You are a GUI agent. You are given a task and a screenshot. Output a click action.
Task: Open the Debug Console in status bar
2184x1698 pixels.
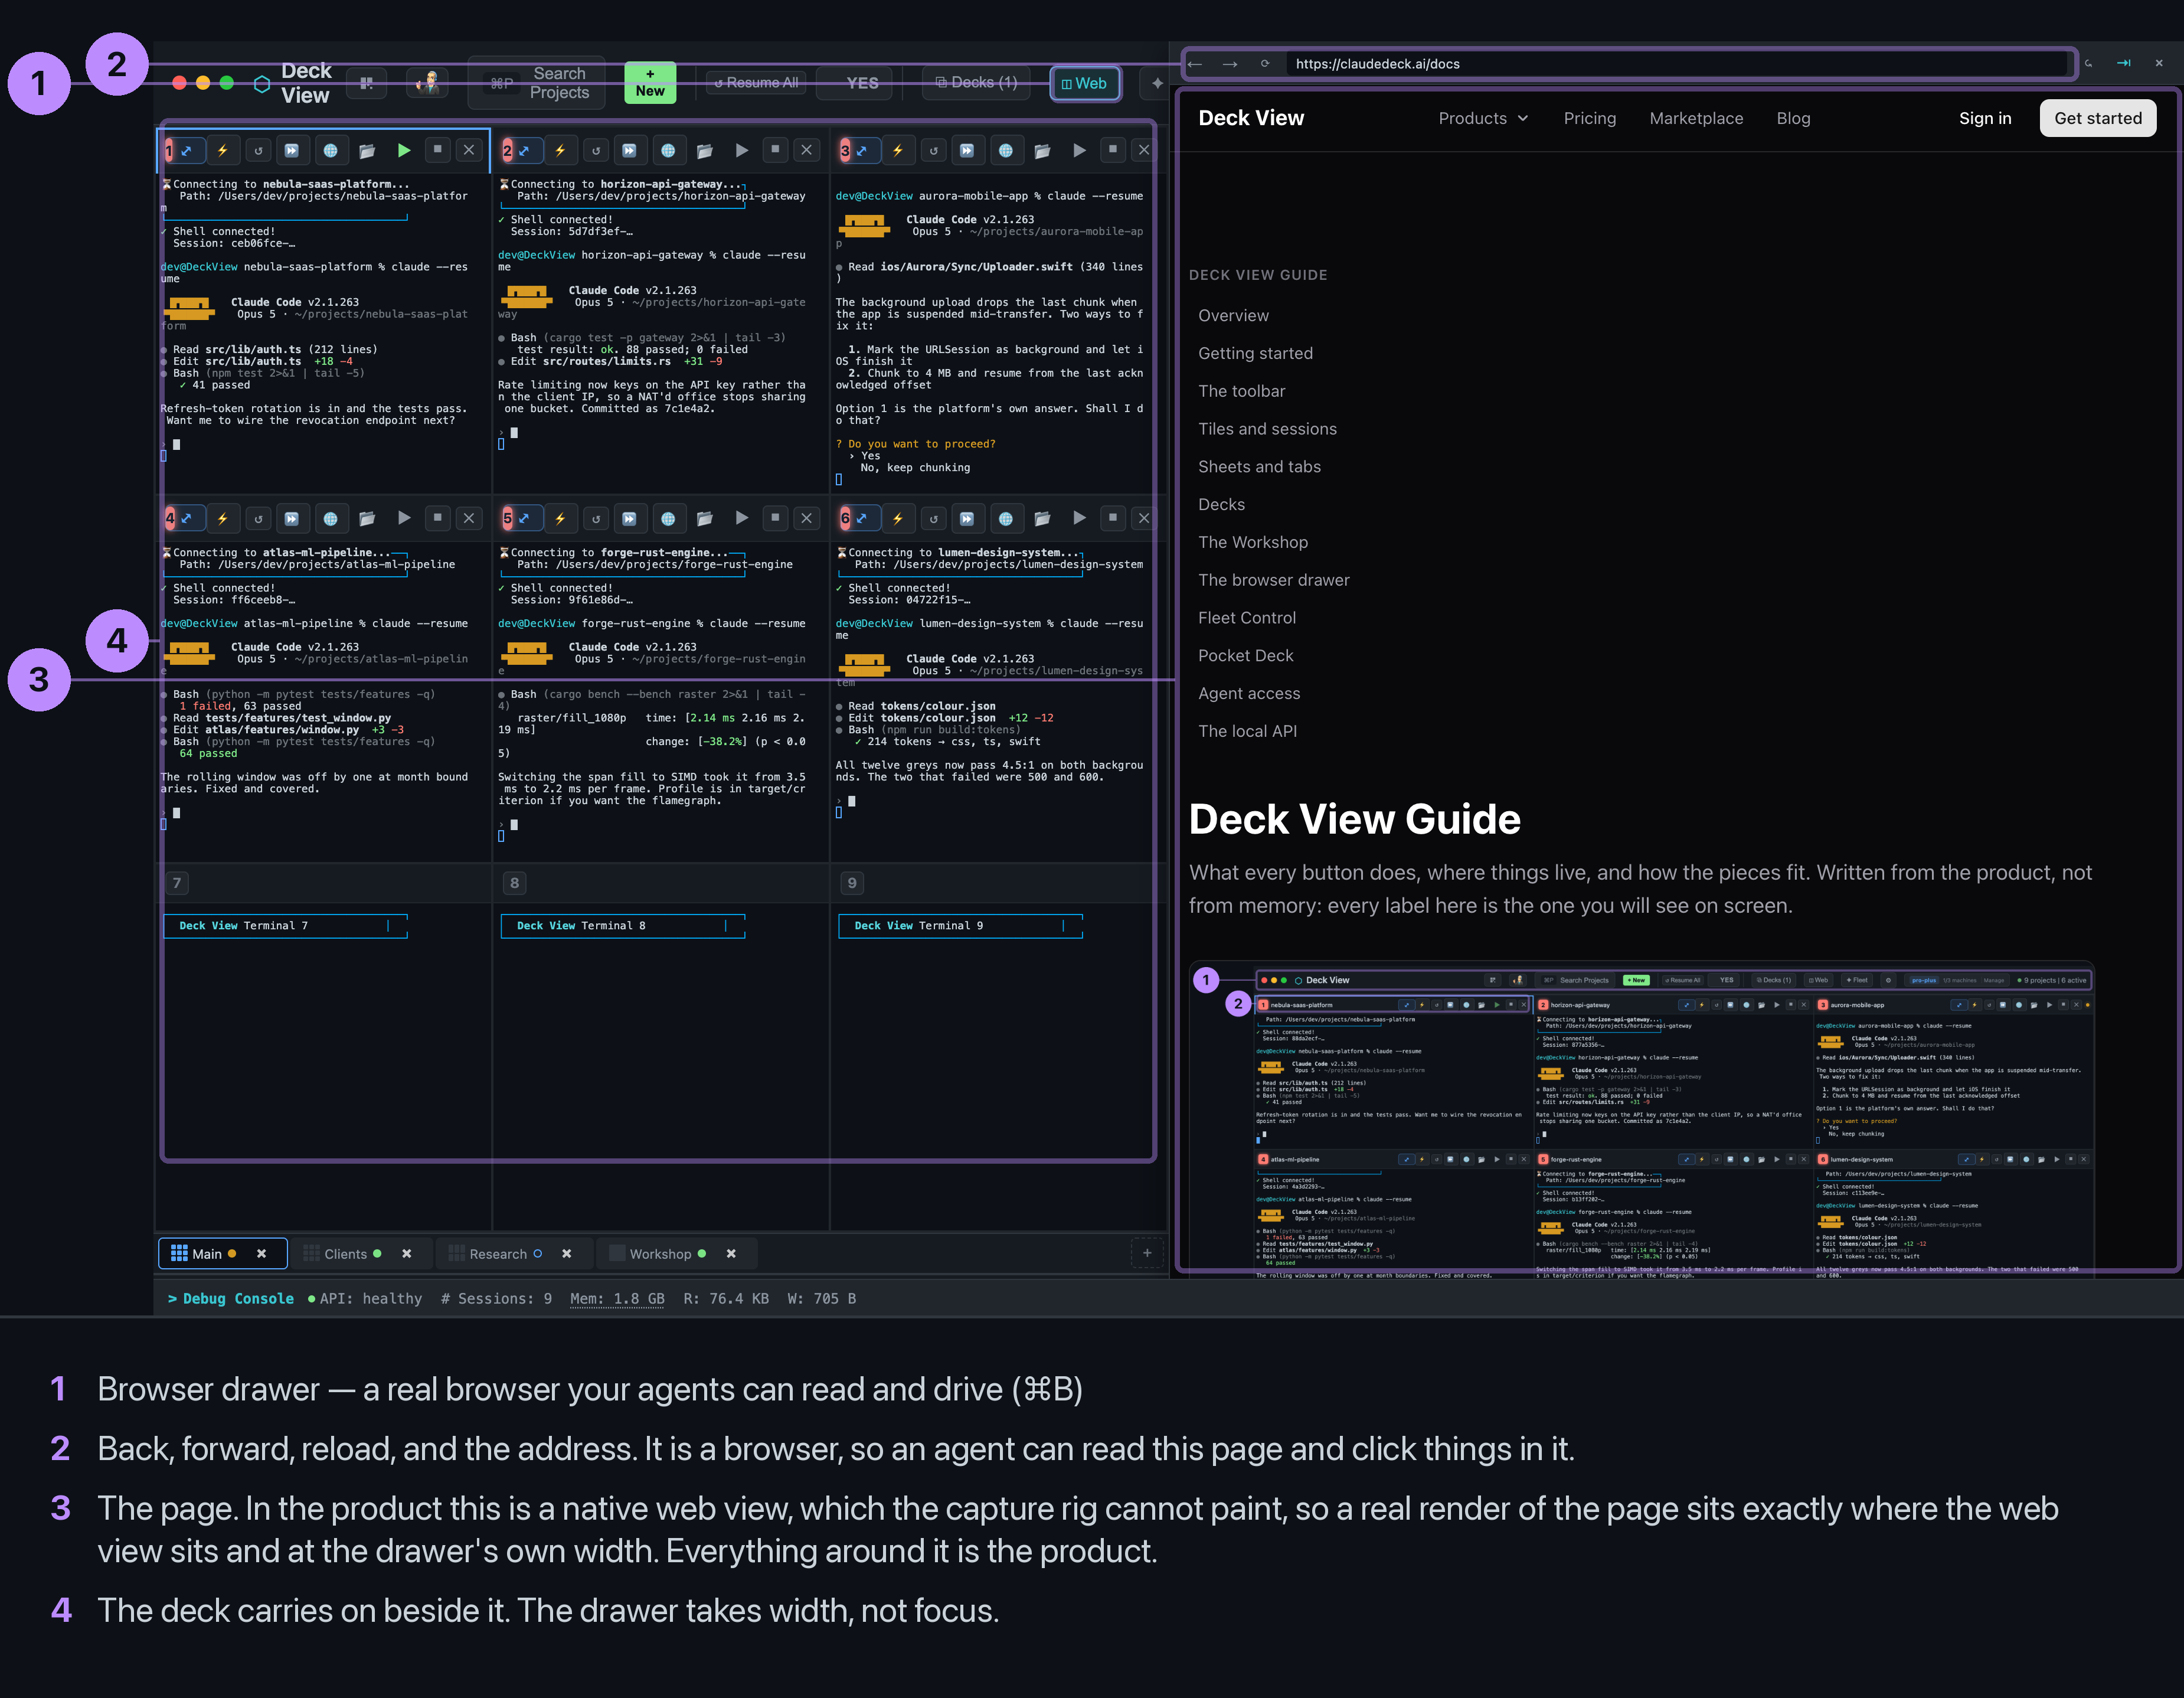tap(230, 1299)
